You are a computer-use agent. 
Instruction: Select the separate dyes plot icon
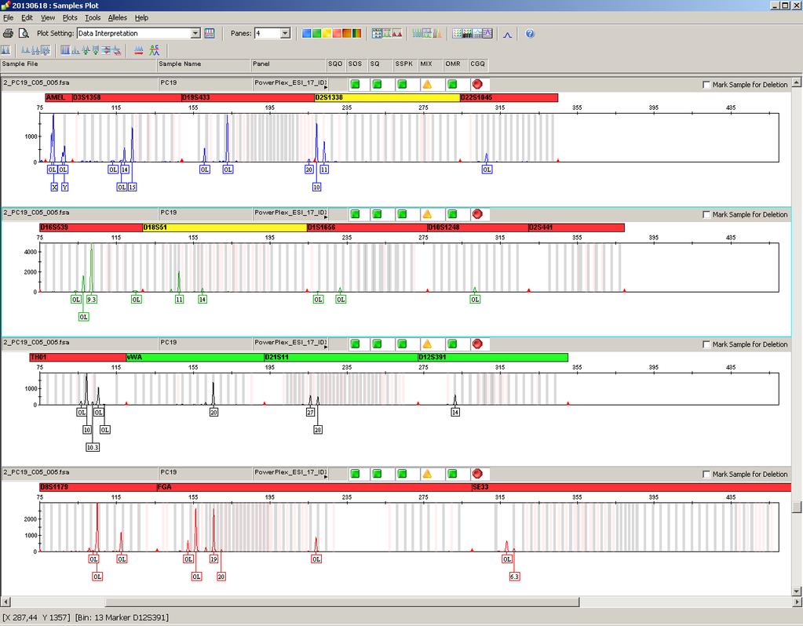(x=427, y=33)
